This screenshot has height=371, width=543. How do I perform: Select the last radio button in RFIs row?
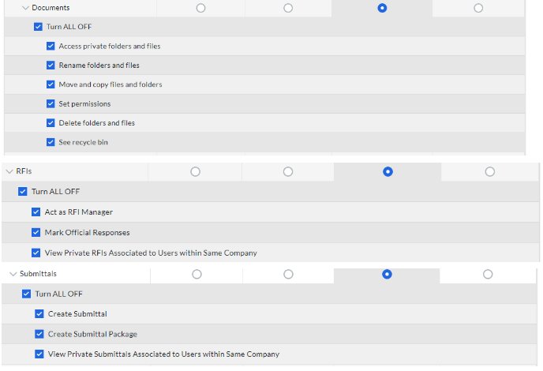(x=490, y=171)
